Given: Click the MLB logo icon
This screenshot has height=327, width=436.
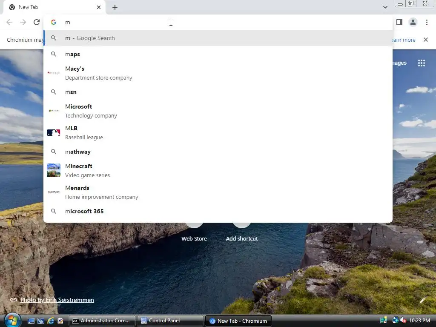Looking at the screenshot, I should [54, 133].
